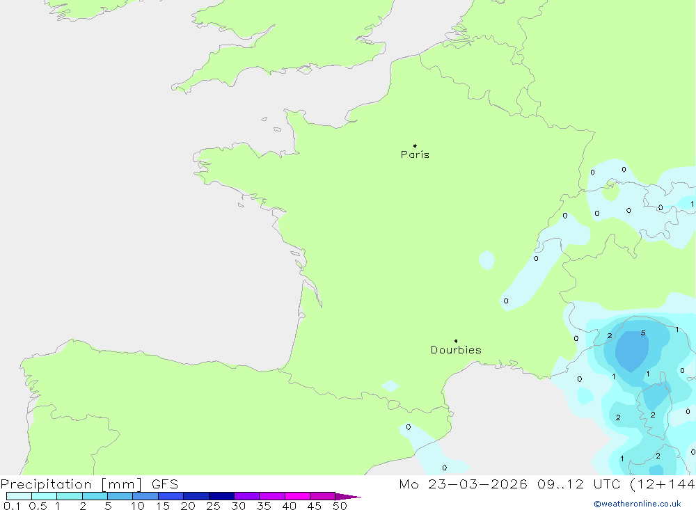
Task: Click the '10' legend scale label
Action: tap(137, 506)
